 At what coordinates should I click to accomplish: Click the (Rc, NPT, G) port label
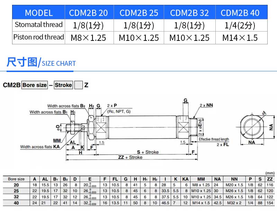[x=118, y=111]
